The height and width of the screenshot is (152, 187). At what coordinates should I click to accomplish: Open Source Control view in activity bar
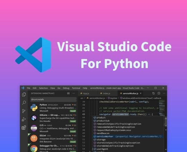point(24,111)
